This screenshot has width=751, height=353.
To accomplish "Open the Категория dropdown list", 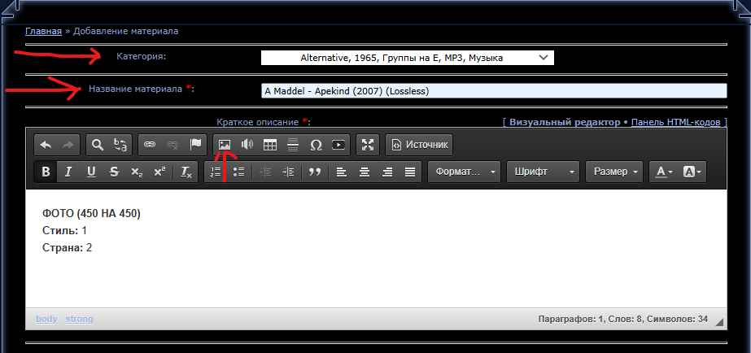I will (407, 58).
